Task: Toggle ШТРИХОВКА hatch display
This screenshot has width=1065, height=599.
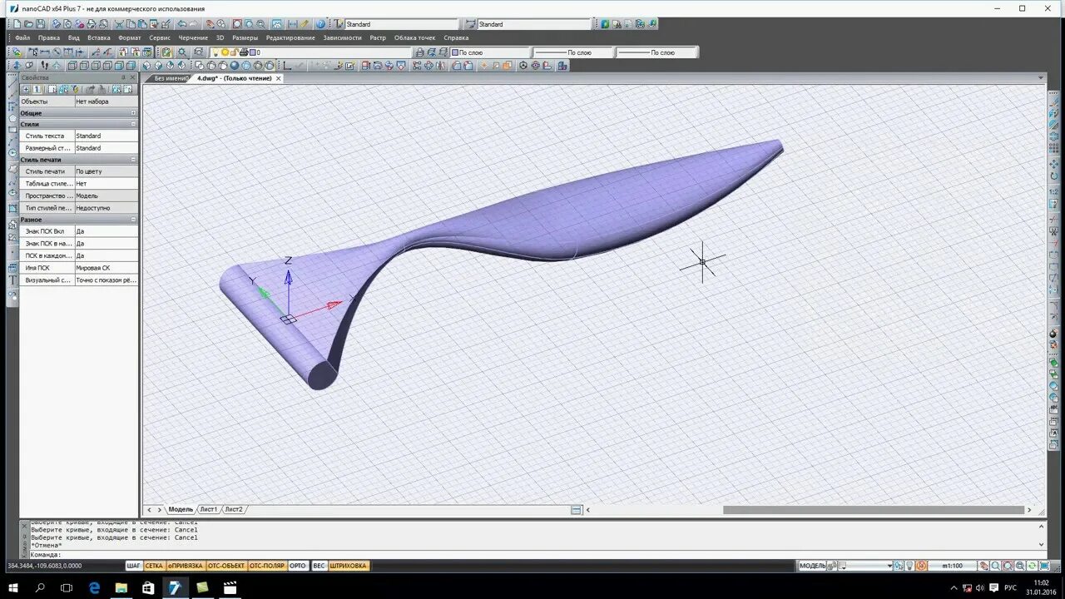Action: (348, 566)
